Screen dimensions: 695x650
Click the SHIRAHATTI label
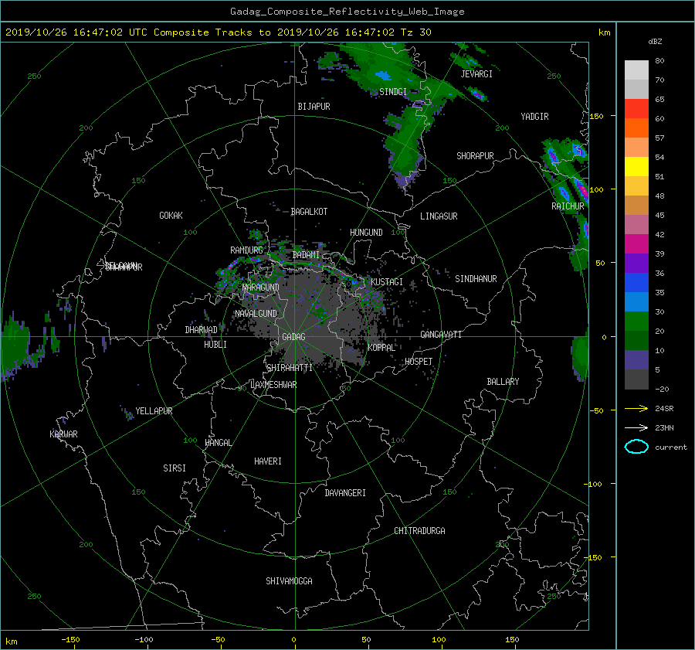click(290, 368)
